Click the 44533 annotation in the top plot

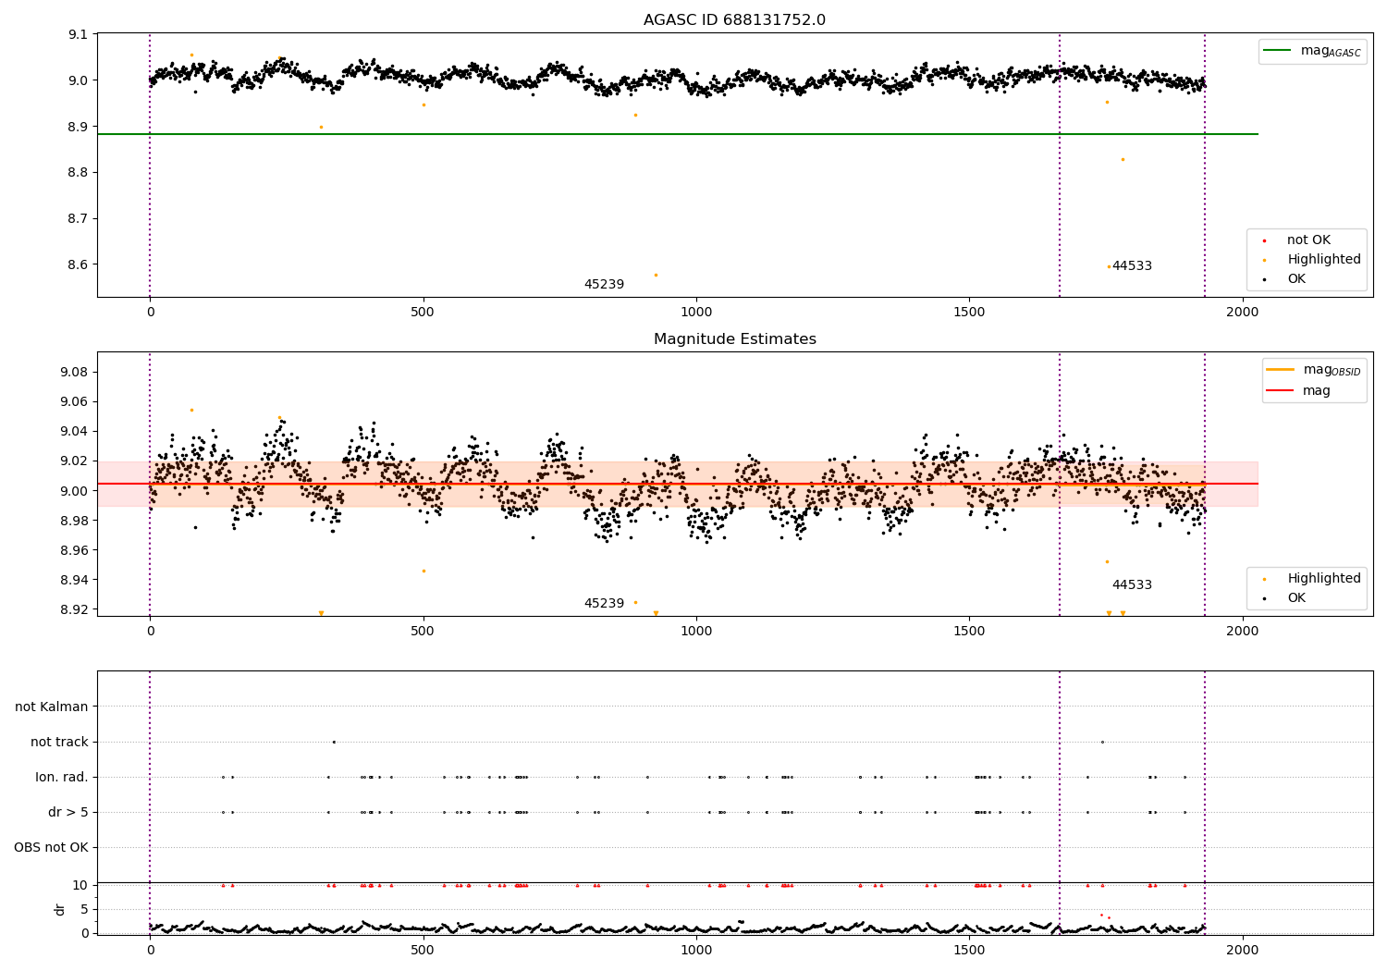pyautogui.click(x=1132, y=266)
